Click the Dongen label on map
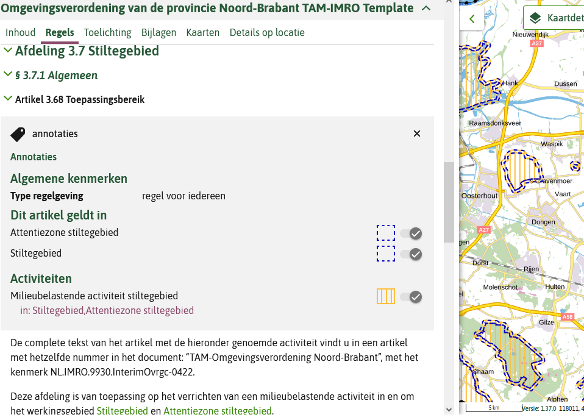 pyautogui.click(x=543, y=222)
